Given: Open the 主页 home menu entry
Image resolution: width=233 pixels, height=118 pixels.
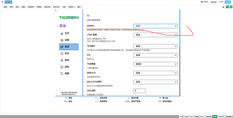Looking at the screenshot, I should [x=69, y=33].
